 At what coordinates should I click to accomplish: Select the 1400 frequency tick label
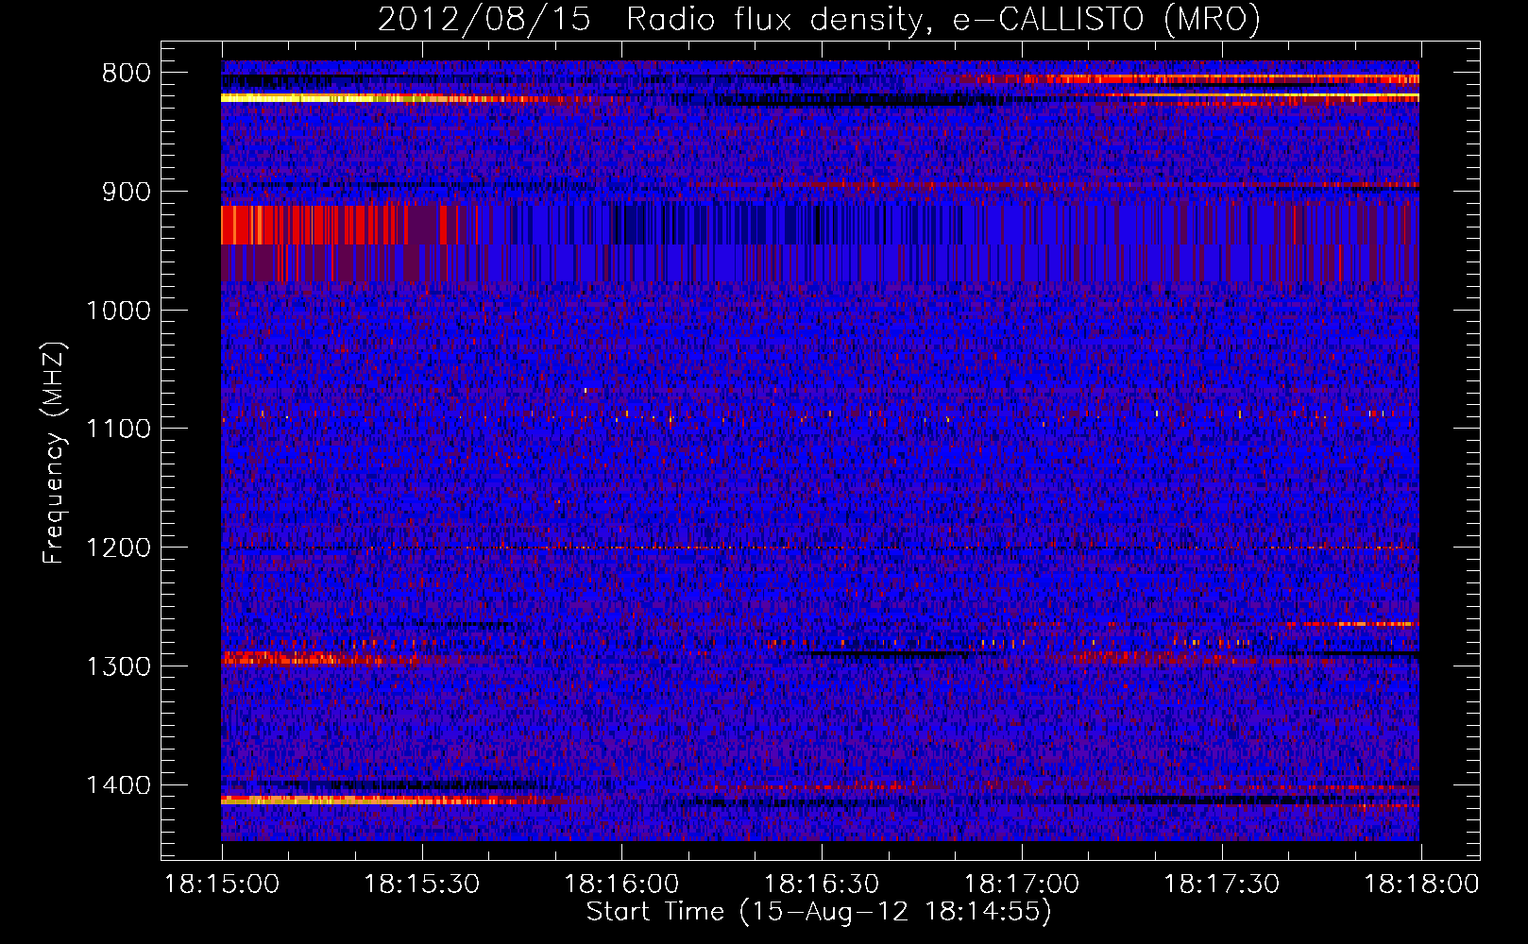(x=118, y=785)
